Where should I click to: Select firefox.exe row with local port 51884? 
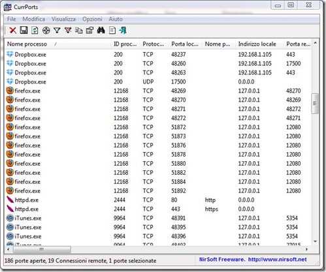pyautogui.click(x=158, y=181)
